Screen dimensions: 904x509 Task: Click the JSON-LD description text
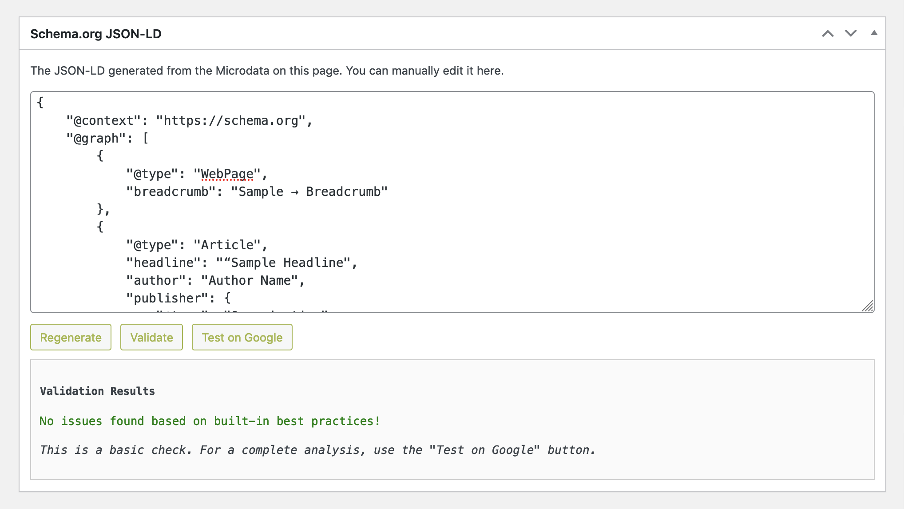pos(267,71)
